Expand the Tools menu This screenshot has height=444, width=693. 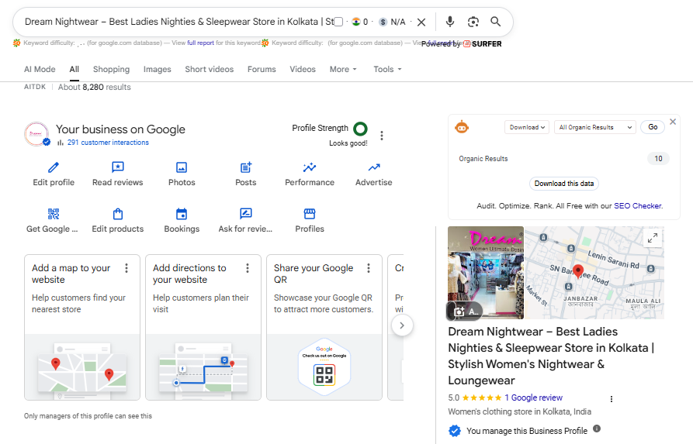[x=387, y=69]
